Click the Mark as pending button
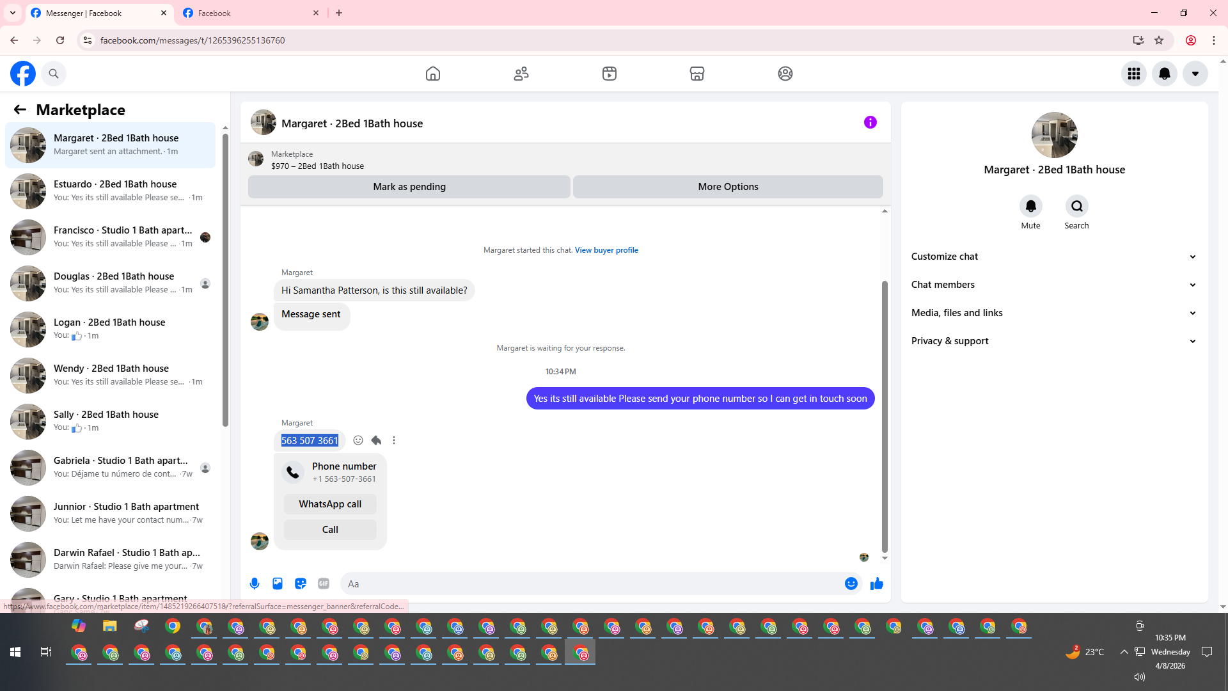 coord(409,187)
